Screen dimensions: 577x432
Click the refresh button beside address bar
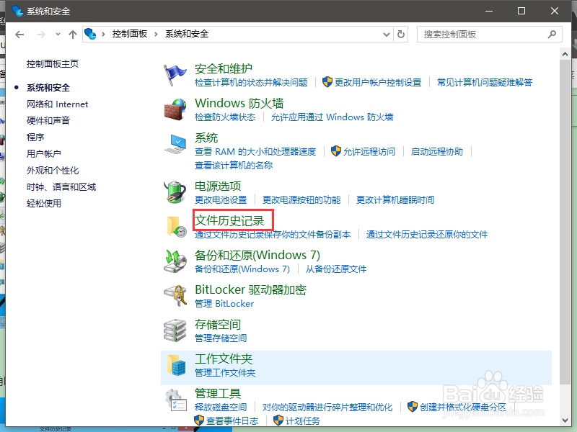(401, 34)
